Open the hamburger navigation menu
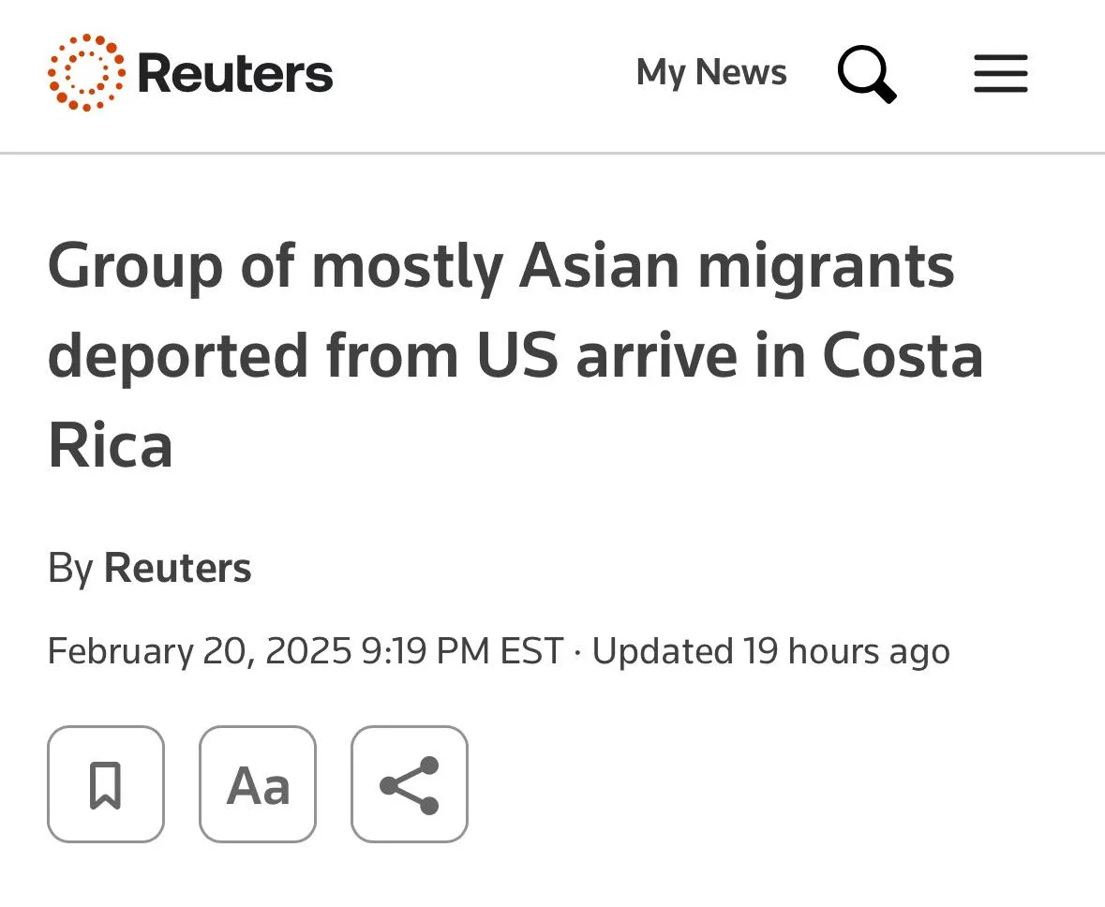This screenshot has width=1105, height=907. (1000, 74)
